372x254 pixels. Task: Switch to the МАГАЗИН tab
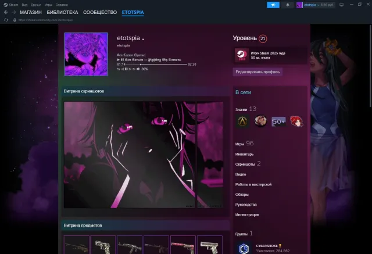pos(31,12)
